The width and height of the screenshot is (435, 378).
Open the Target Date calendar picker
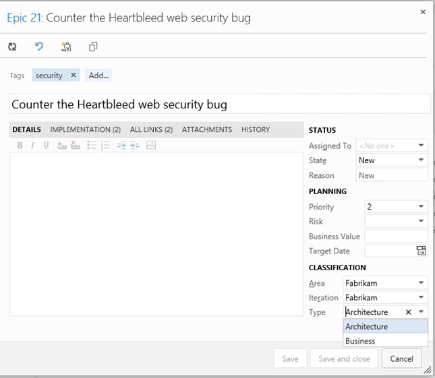tap(421, 251)
